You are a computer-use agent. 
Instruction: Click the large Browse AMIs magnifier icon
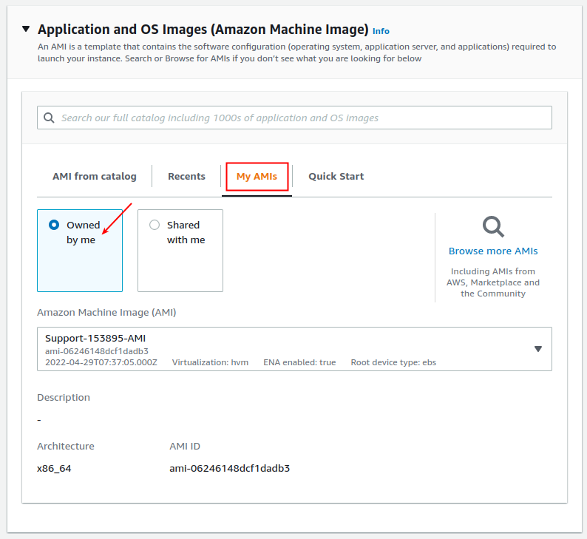[x=493, y=226]
